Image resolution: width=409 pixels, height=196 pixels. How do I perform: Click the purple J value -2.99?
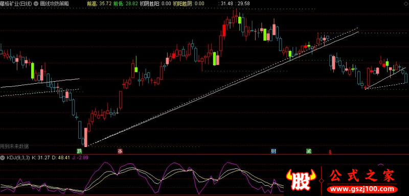[x=78, y=158]
